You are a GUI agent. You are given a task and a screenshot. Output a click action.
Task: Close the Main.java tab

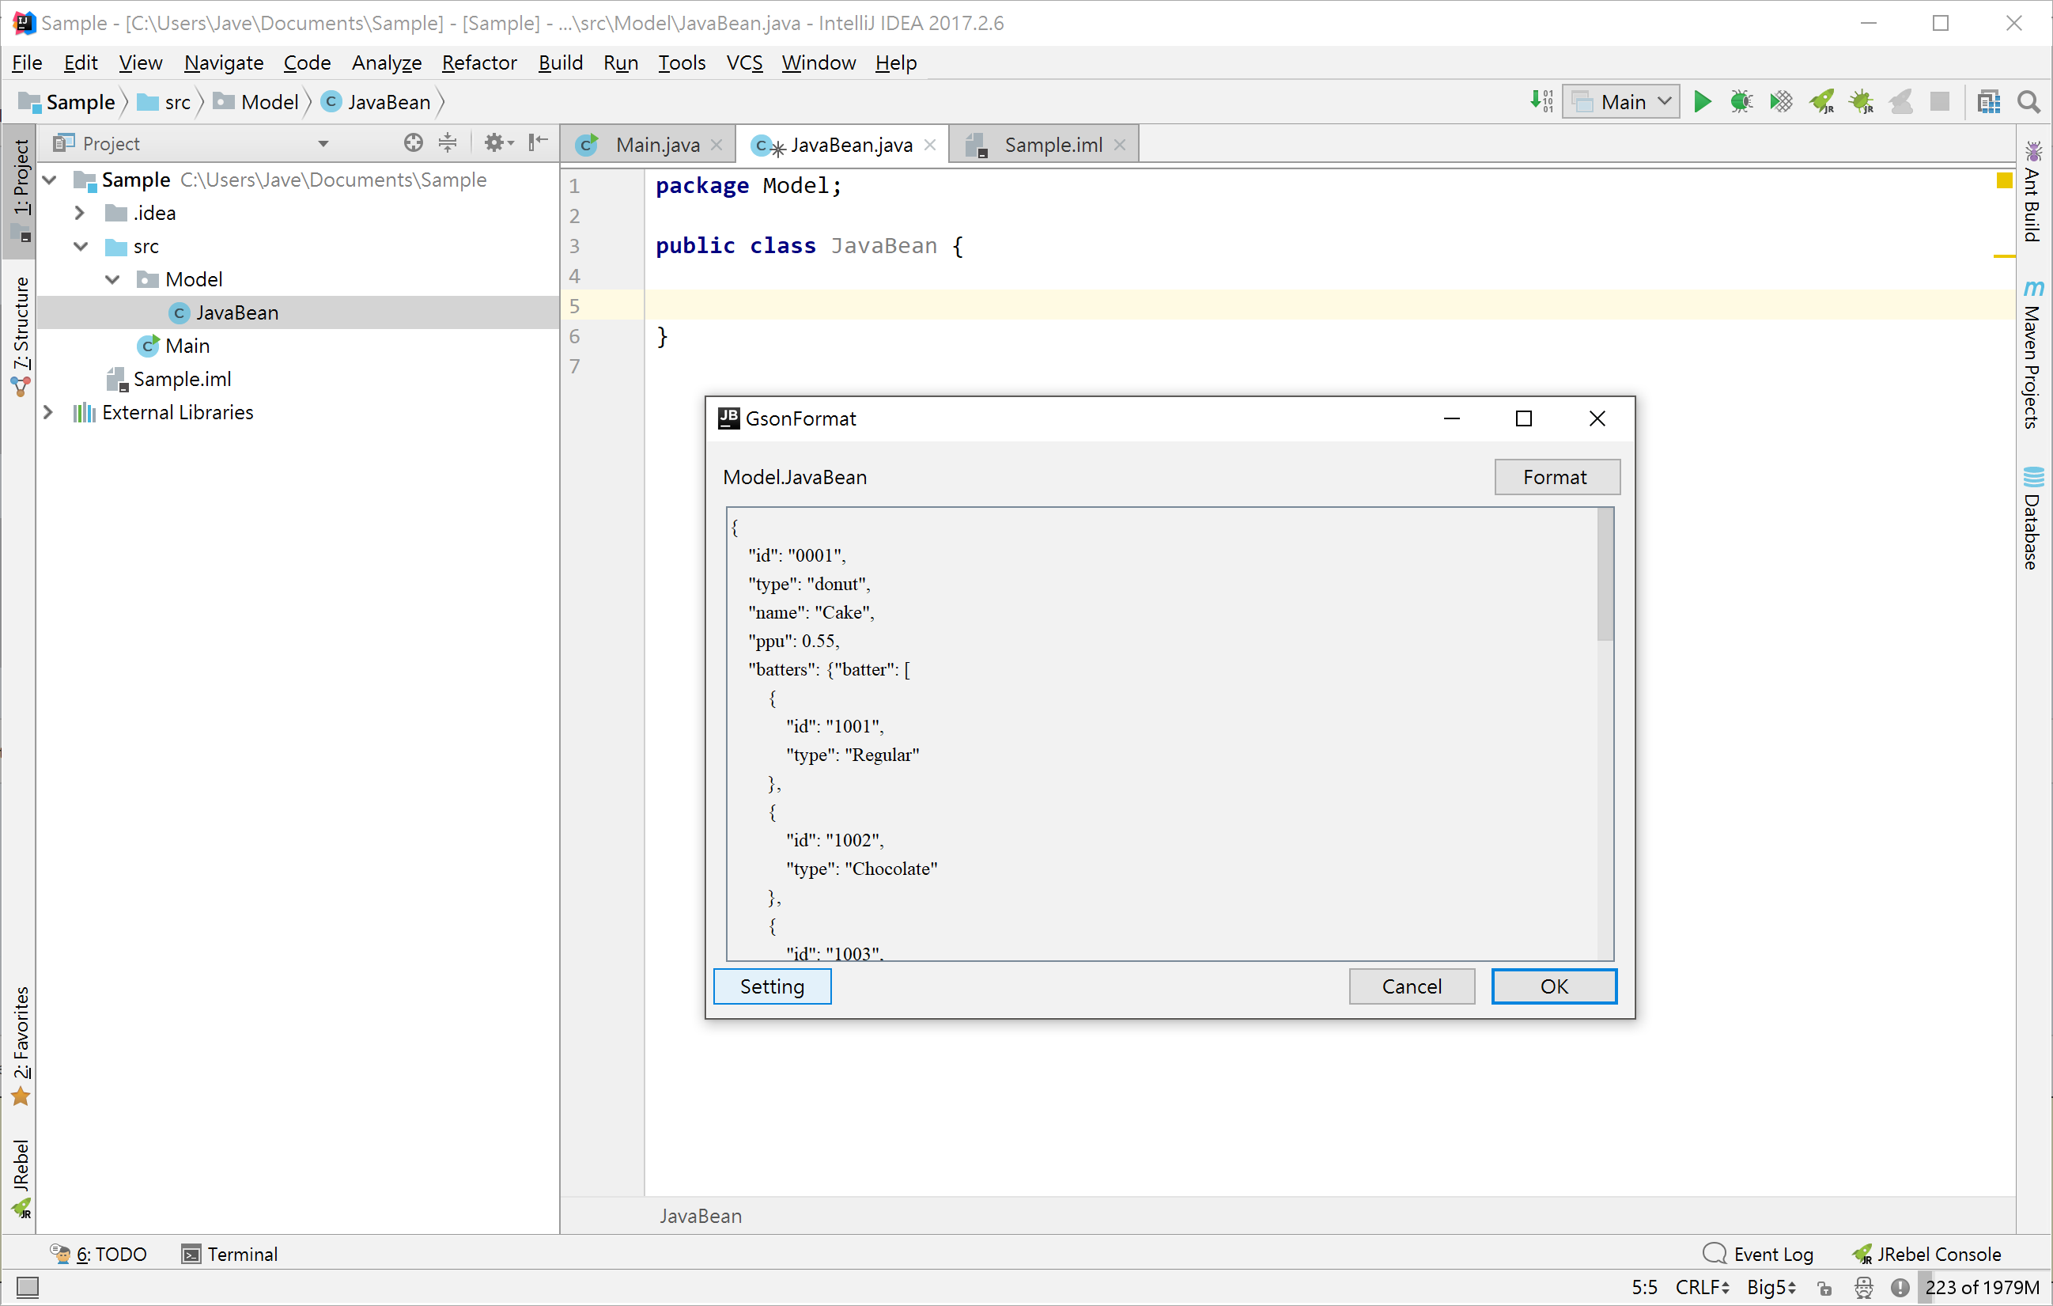[717, 145]
